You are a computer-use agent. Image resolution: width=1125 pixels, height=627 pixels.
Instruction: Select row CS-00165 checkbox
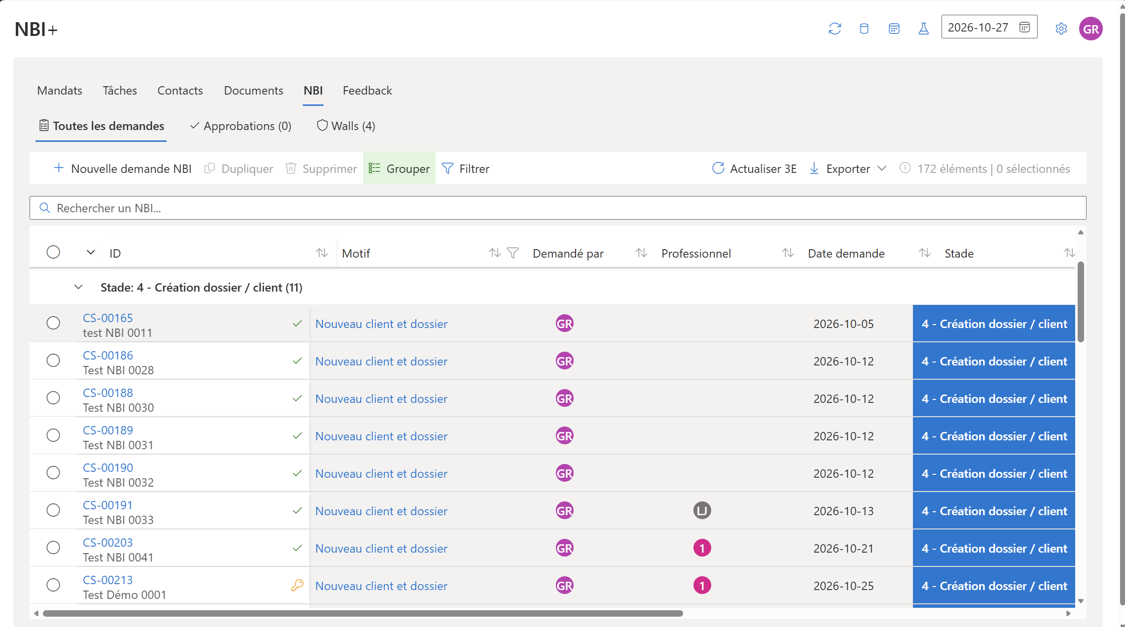(x=53, y=323)
